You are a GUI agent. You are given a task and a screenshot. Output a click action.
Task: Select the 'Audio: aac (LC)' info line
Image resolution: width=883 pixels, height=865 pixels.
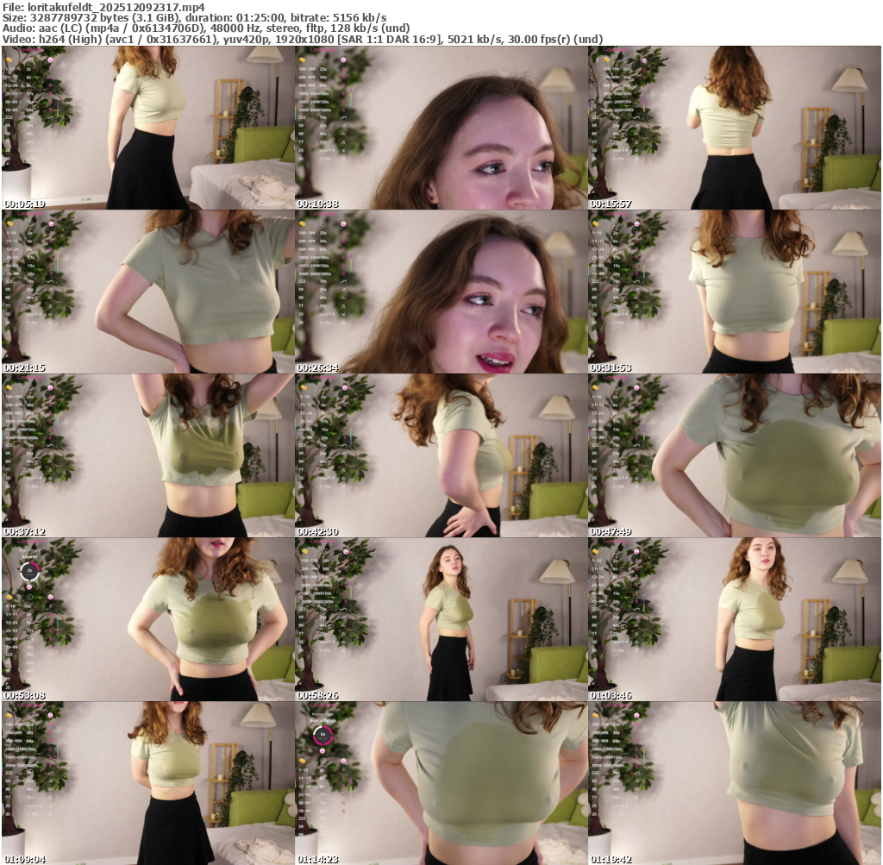coord(206,28)
